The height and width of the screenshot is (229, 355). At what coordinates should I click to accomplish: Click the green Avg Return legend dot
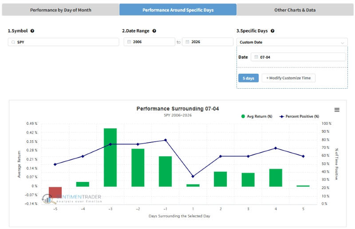(243, 116)
